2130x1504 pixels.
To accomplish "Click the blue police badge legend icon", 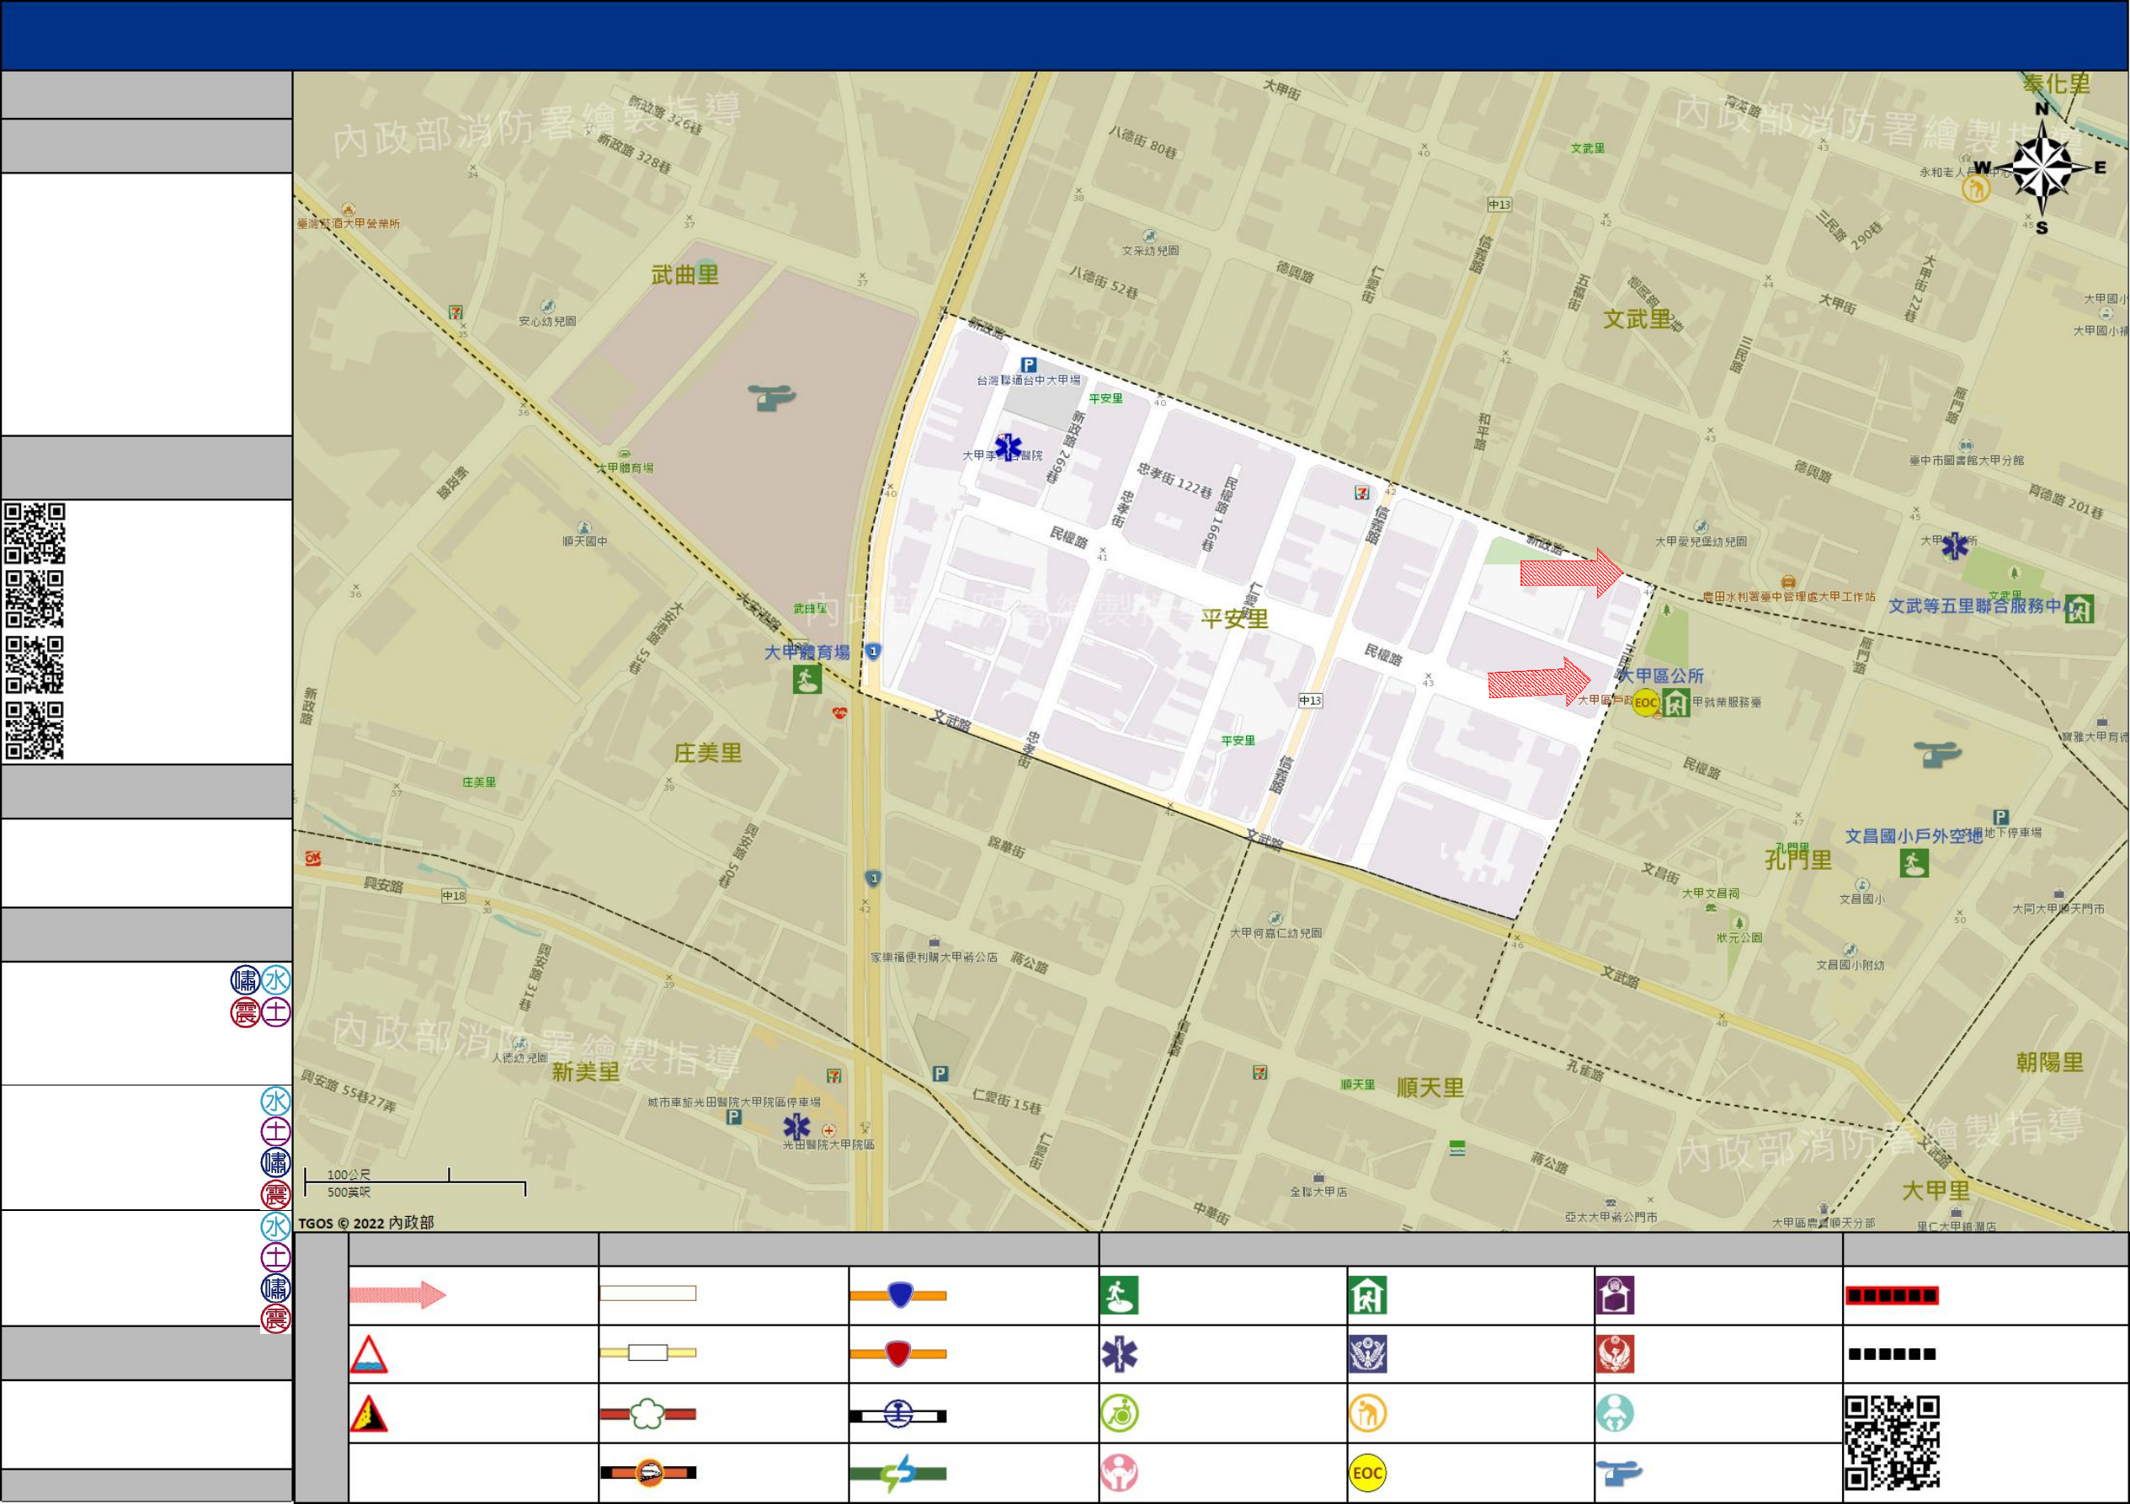I will [x=1367, y=1355].
